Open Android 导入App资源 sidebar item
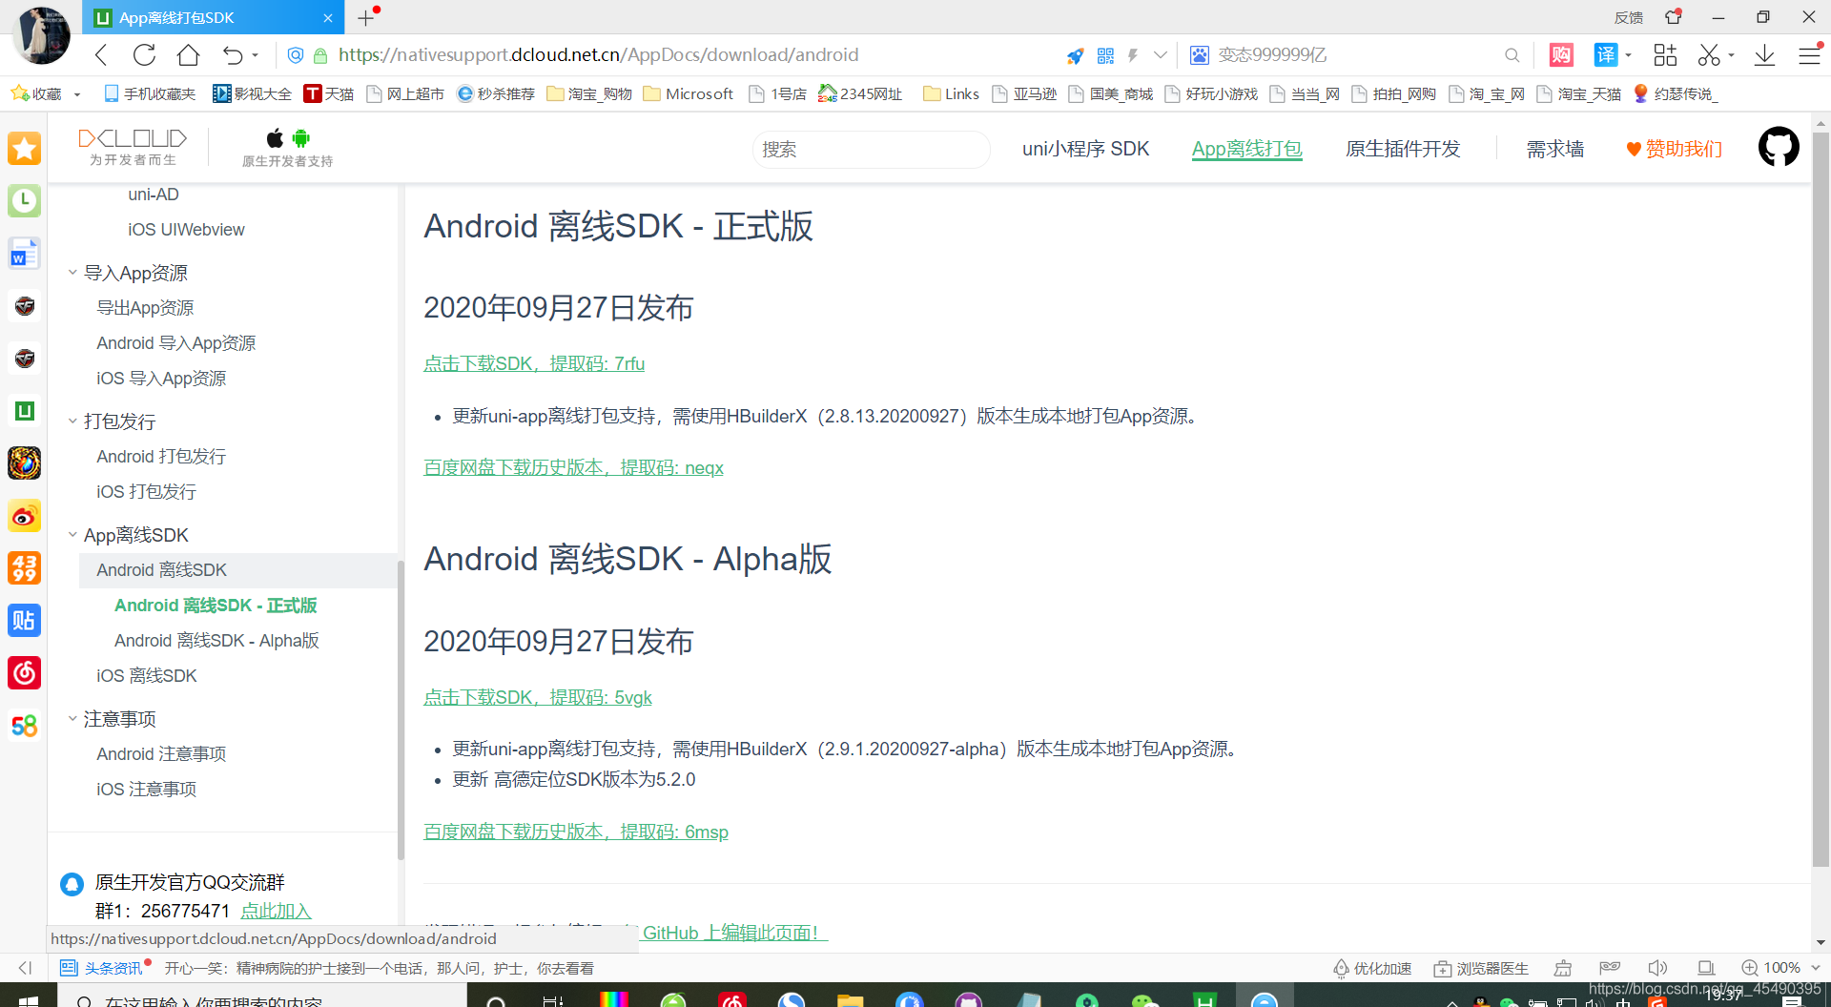Image resolution: width=1831 pixels, height=1007 pixels. [175, 342]
